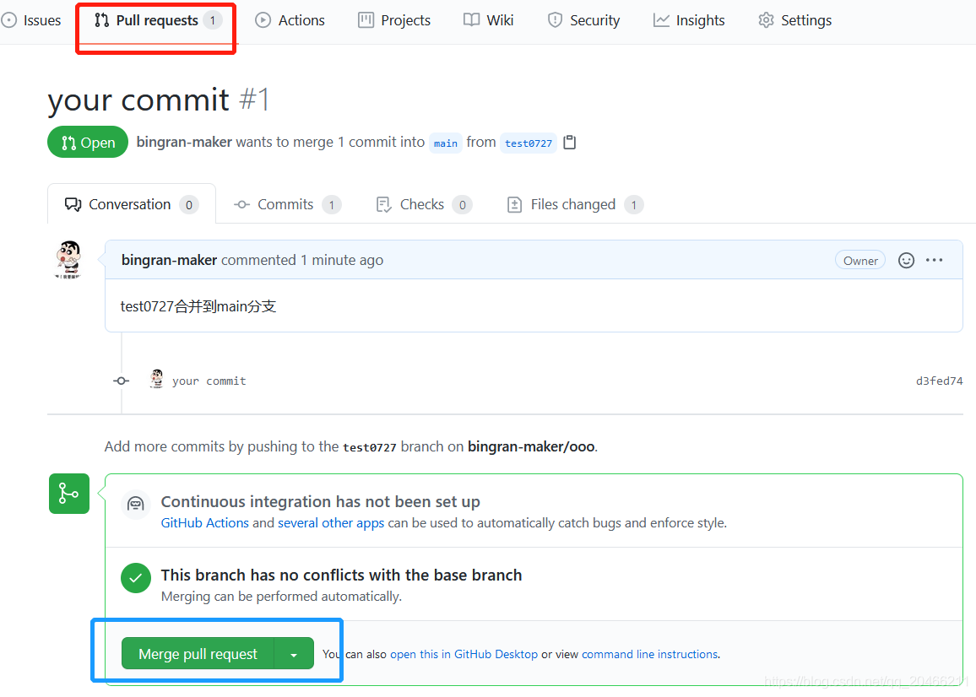Click the main base branch label
This screenshot has height=697, width=976.
point(446,143)
